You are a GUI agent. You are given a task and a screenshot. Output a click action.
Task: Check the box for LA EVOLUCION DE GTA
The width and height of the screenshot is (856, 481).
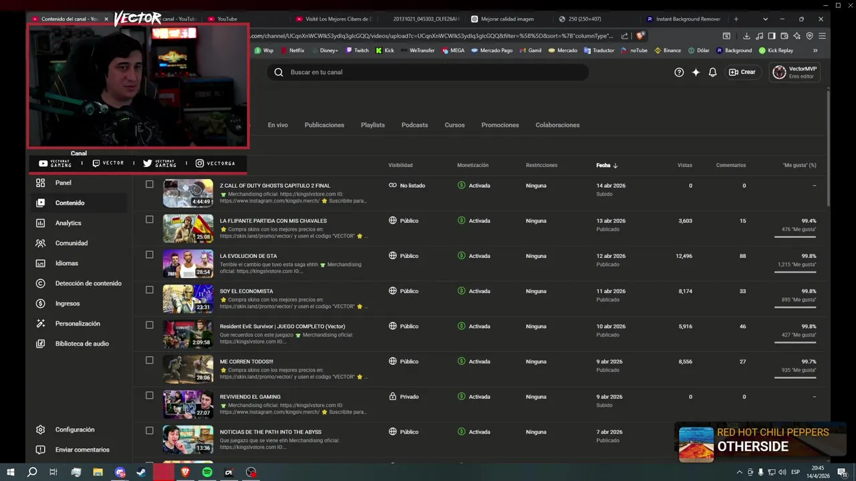click(x=149, y=255)
